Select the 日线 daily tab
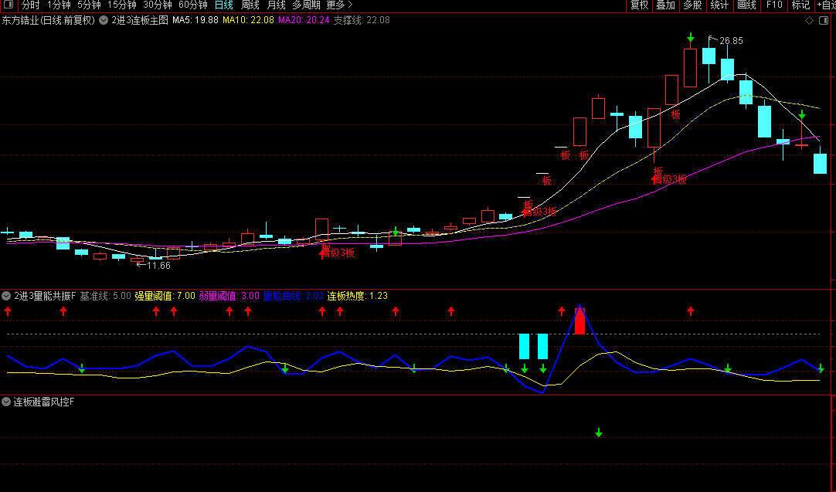 (x=224, y=5)
